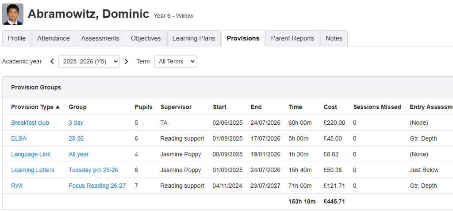Switch to the Learning Plans tab
453x212 pixels.
point(194,38)
